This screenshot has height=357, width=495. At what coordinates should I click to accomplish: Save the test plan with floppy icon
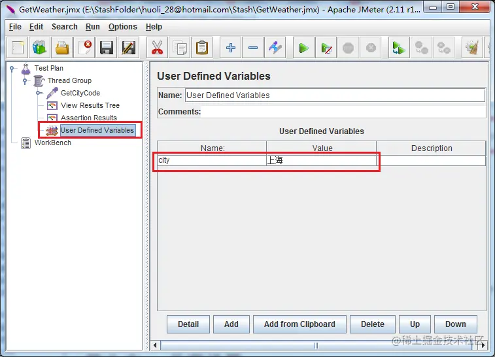click(107, 48)
